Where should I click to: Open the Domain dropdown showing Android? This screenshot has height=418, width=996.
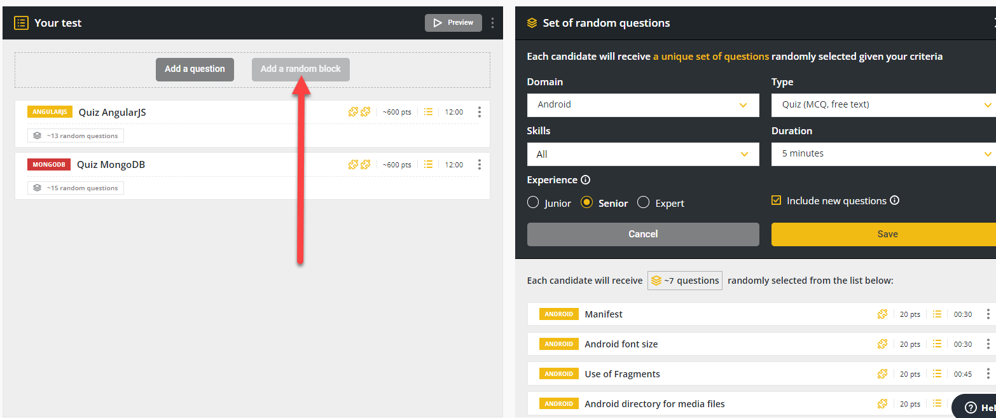tap(642, 105)
